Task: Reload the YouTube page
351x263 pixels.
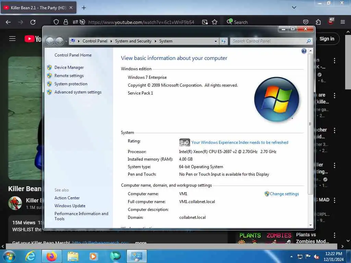Action: click(x=33, y=22)
